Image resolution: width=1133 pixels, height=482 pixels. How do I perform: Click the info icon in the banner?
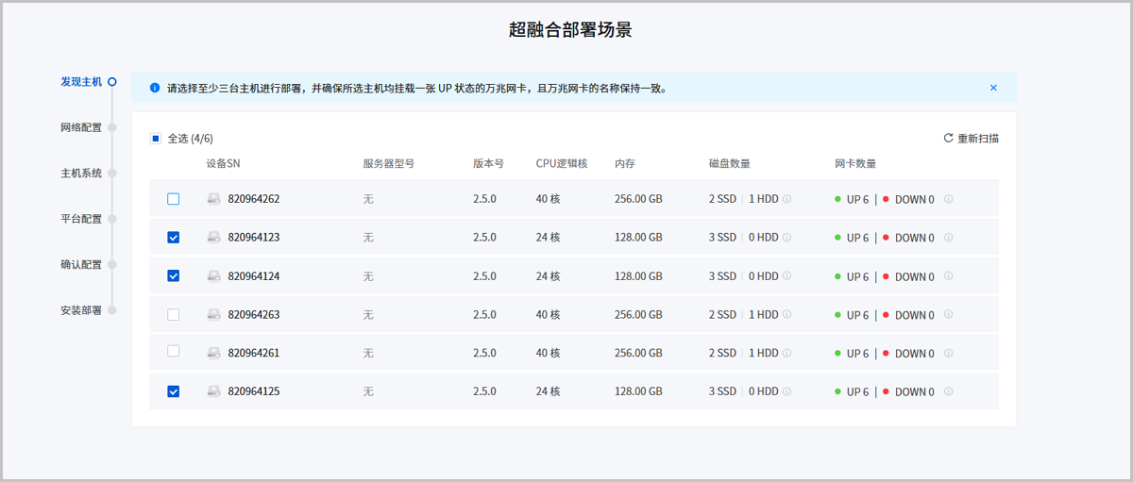[x=155, y=88]
